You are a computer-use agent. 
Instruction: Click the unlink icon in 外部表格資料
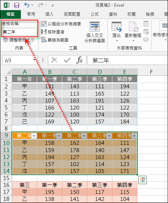coord(146,40)
